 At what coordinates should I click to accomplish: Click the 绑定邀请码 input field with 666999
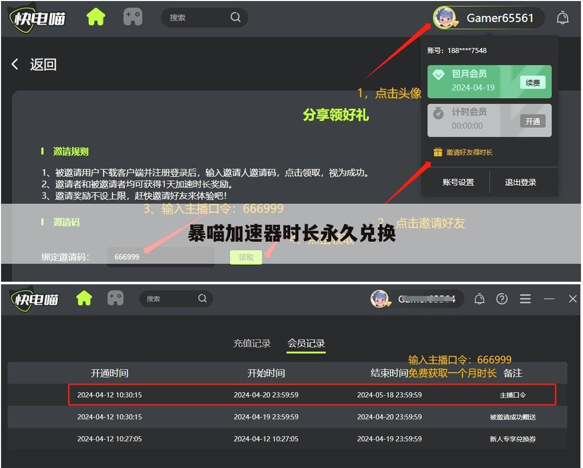[160, 257]
